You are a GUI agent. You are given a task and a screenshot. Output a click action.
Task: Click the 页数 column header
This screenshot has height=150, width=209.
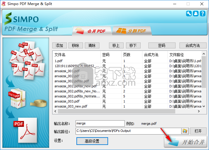click(132, 55)
